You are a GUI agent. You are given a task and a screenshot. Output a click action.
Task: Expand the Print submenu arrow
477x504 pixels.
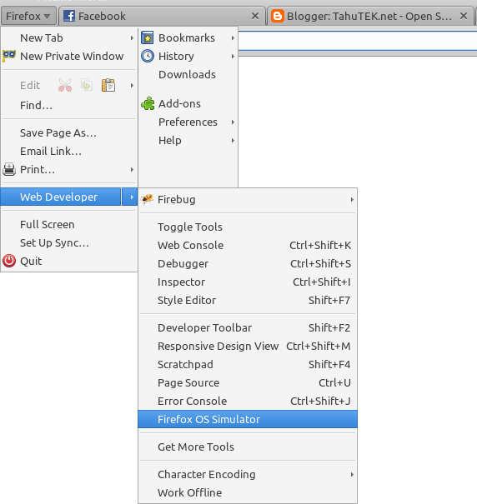click(132, 169)
